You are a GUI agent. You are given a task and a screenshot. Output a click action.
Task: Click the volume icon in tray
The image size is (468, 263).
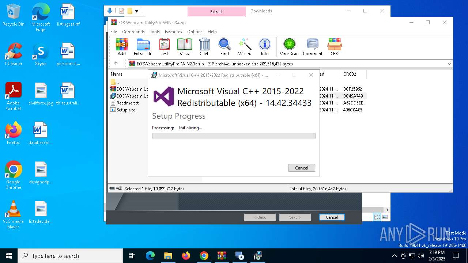pos(421,256)
